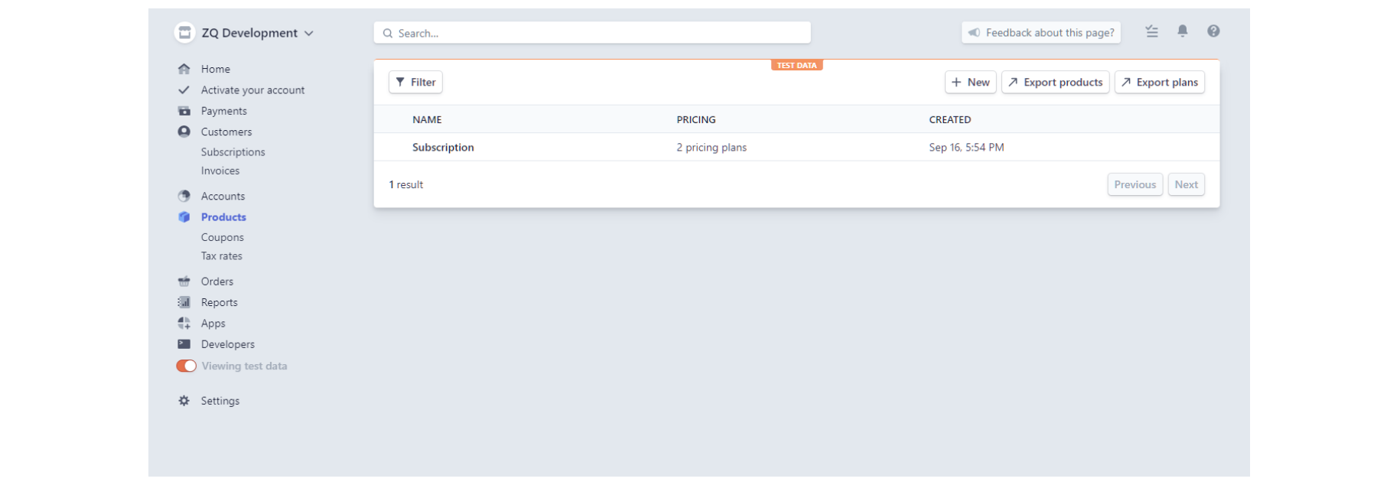Open notifications bell icon
This screenshot has height=485, width=1400.
pyautogui.click(x=1182, y=31)
